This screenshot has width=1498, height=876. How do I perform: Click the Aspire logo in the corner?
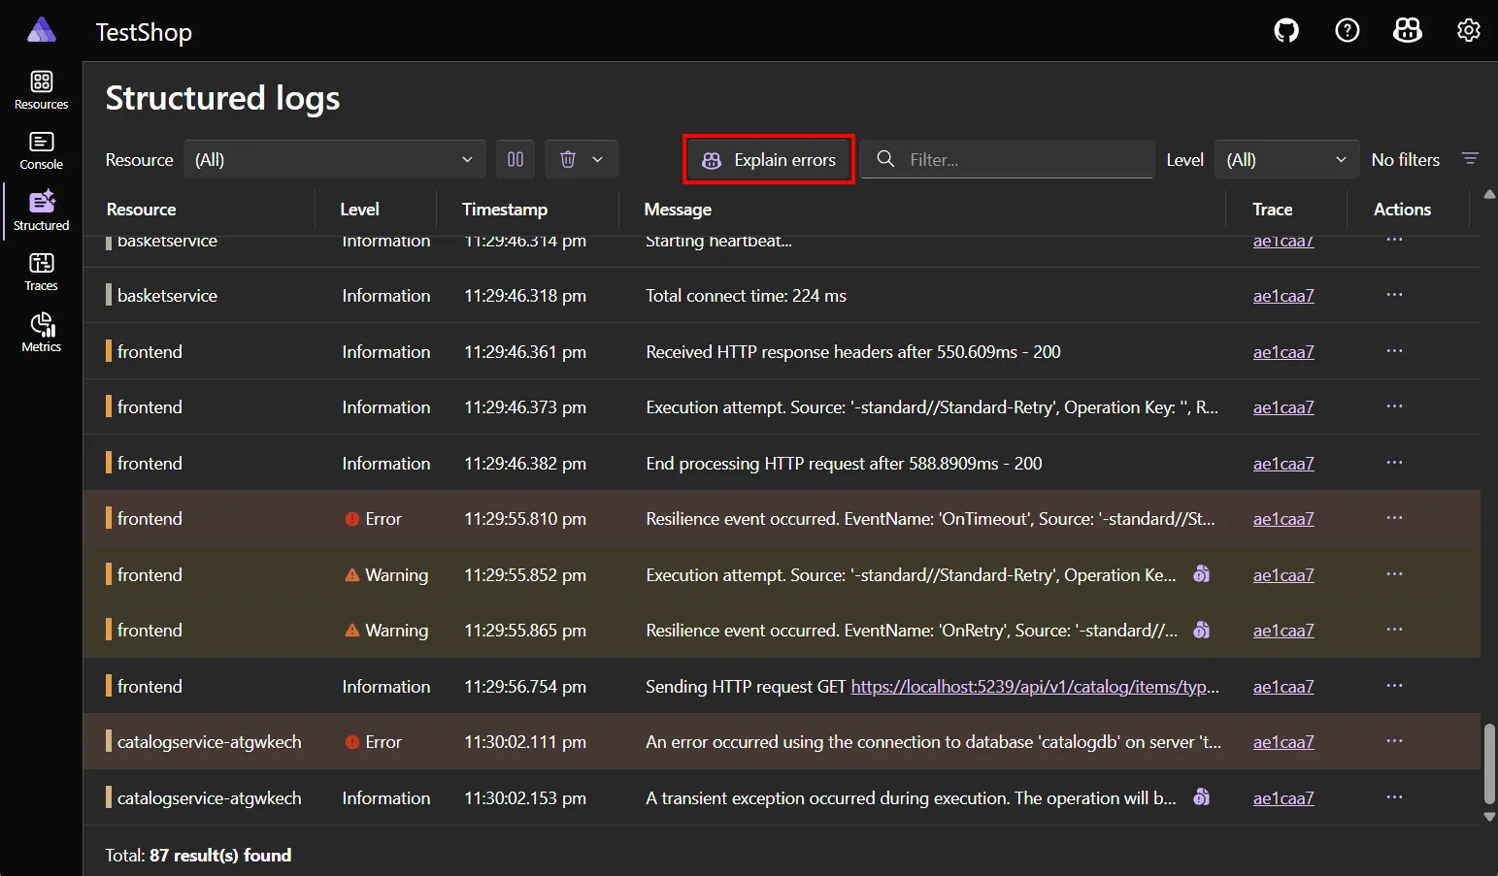pyautogui.click(x=41, y=29)
